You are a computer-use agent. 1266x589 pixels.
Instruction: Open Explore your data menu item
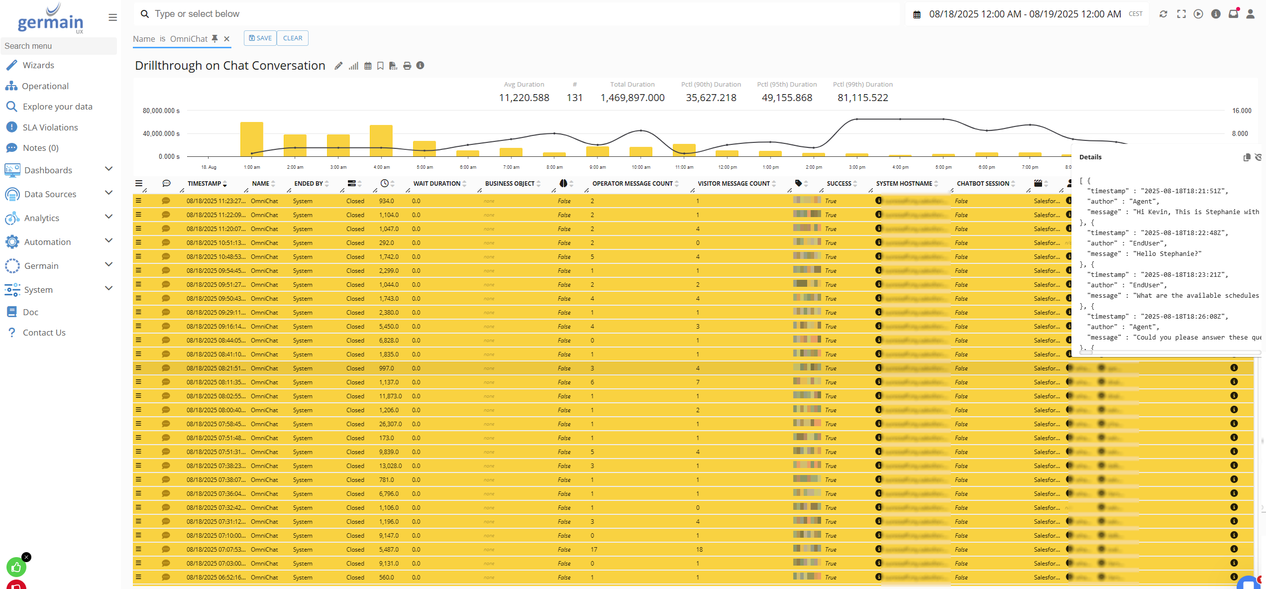coord(57,107)
